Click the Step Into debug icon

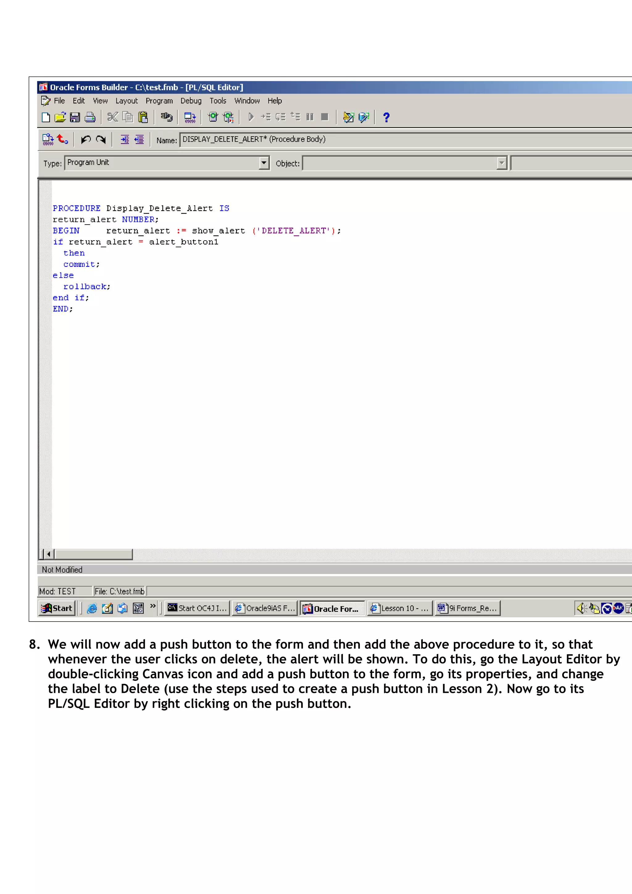(266, 117)
